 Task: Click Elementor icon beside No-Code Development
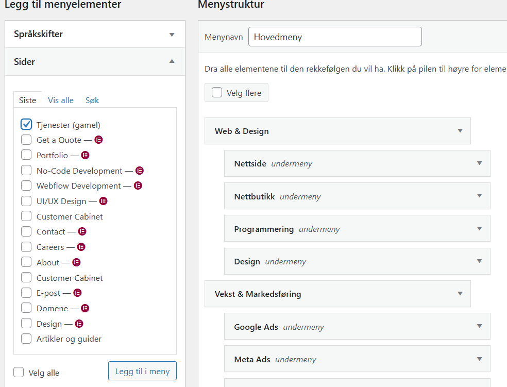point(140,171)
